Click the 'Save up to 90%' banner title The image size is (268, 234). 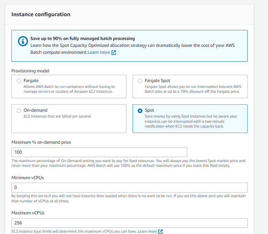83,39
